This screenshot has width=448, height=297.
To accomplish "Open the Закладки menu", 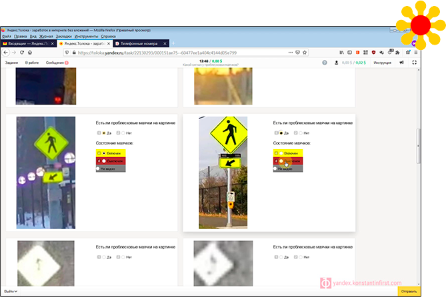I will (x=64, y=36).
